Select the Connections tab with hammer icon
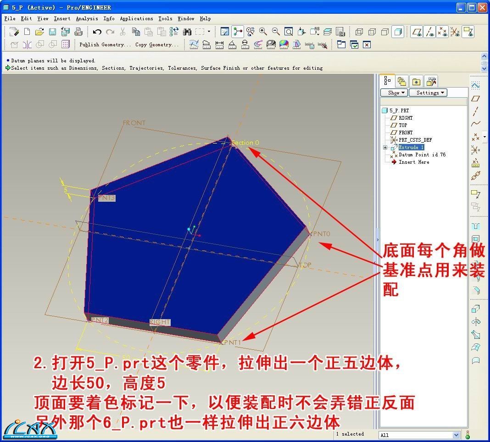Screen dimensions: 490x442 click(431, 82)
